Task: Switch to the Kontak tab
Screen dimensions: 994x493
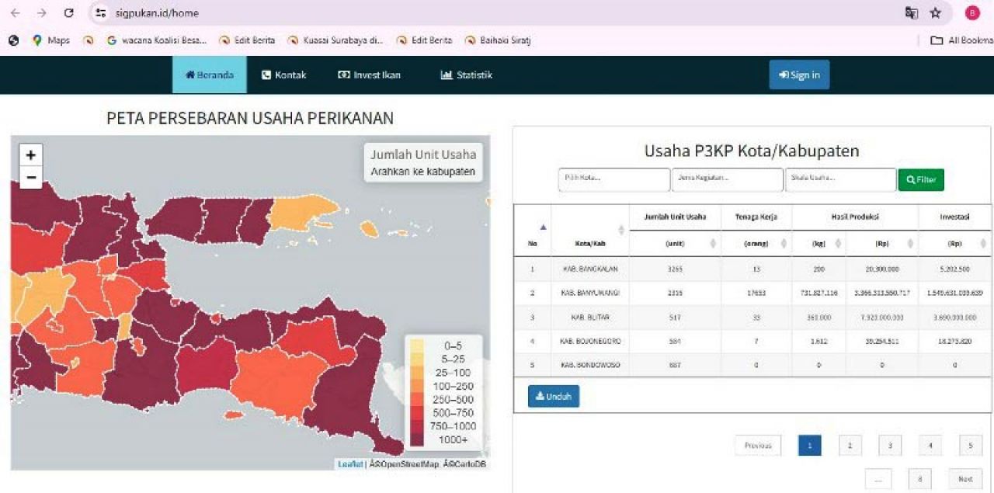Action: 283,75
